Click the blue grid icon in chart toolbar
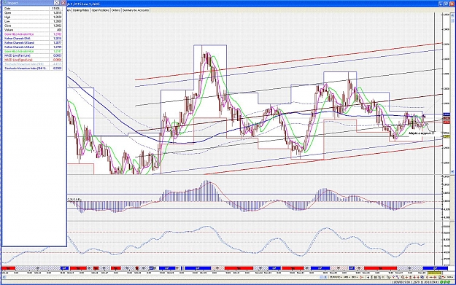456x285 pixels. [x=422, y=277]
